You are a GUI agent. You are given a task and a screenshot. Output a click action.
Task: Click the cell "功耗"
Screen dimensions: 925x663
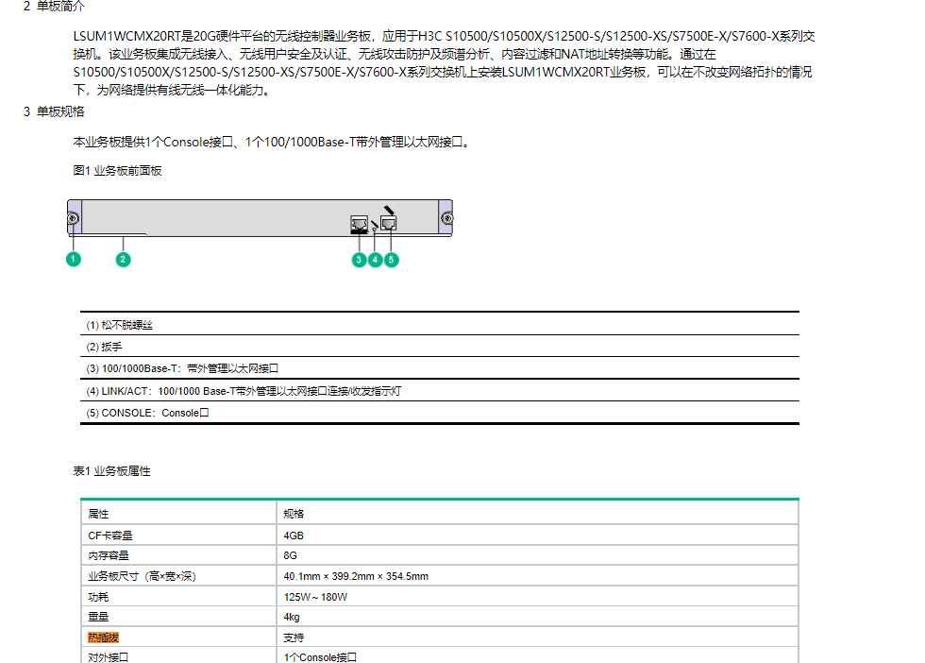coord(178,597)
